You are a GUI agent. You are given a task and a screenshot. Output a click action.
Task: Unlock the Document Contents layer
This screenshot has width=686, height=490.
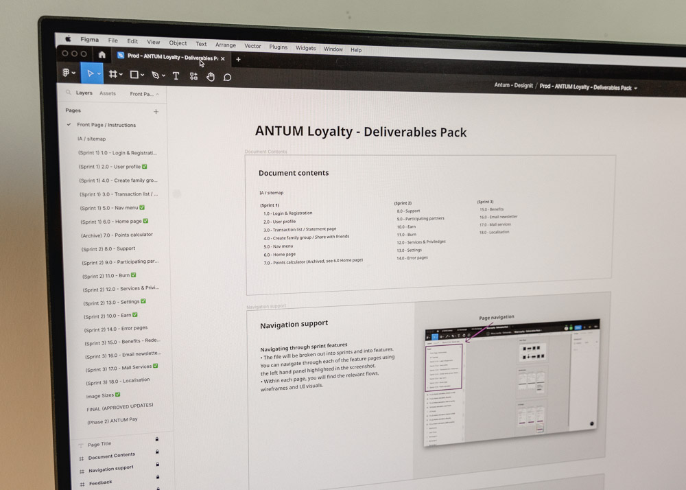158,452
